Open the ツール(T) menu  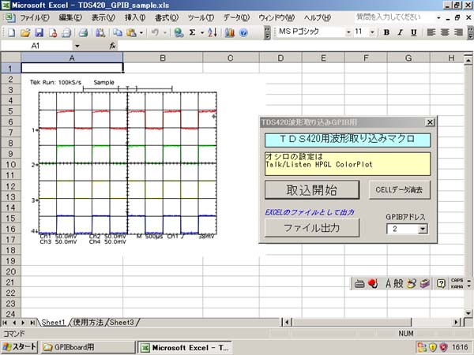[201, 18]
